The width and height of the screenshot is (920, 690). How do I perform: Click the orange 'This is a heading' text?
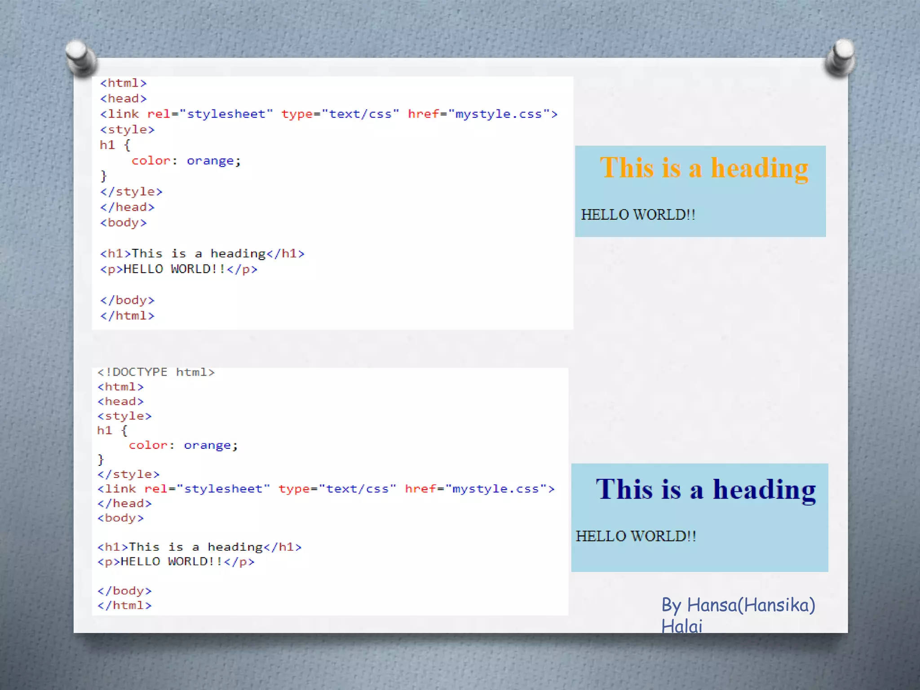tap(704, 168)
